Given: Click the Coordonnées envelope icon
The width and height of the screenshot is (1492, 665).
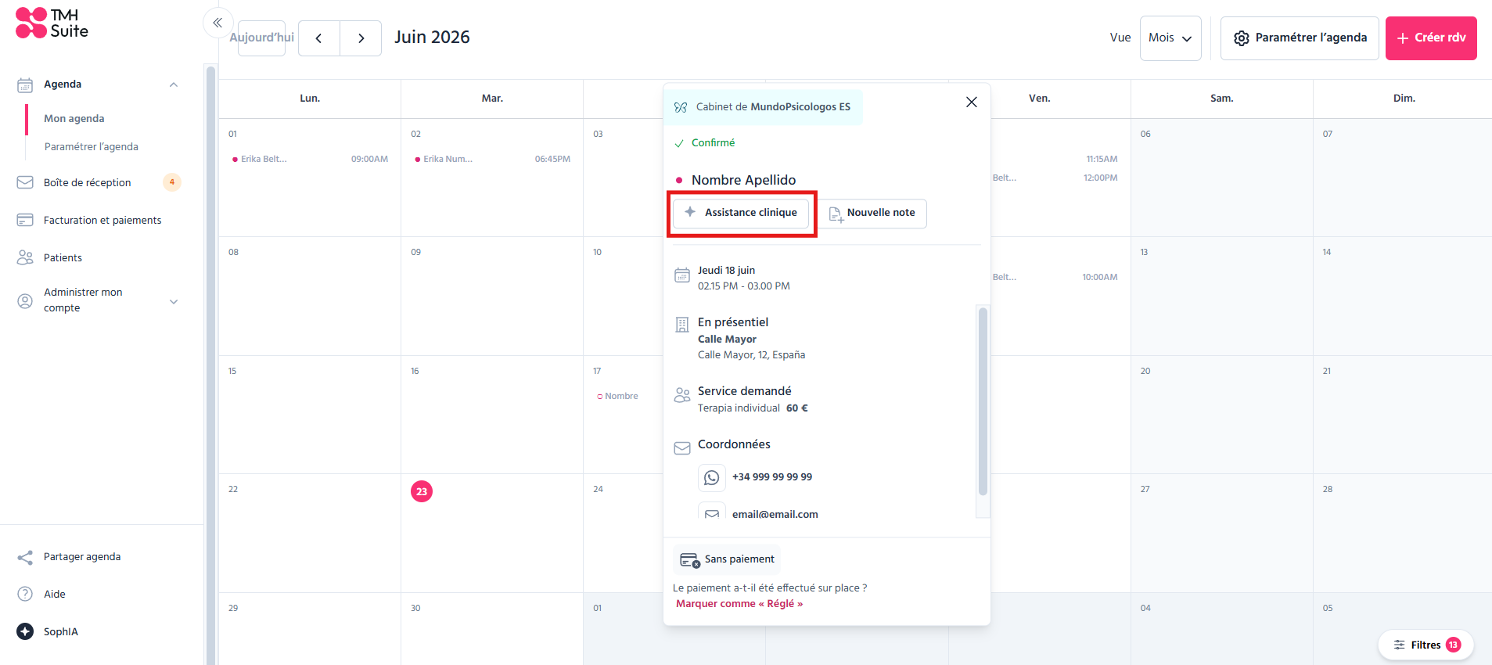Looking at the screenshot, I should pos(682,448).
